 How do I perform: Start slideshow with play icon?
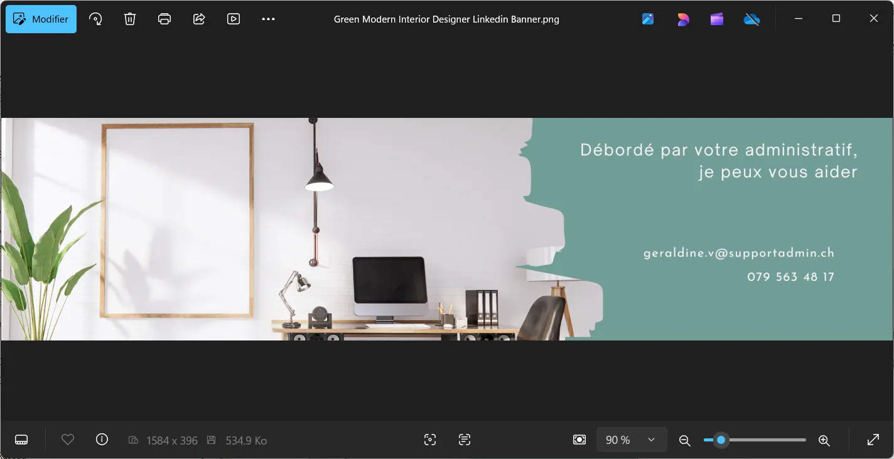[x=234, y=19]
